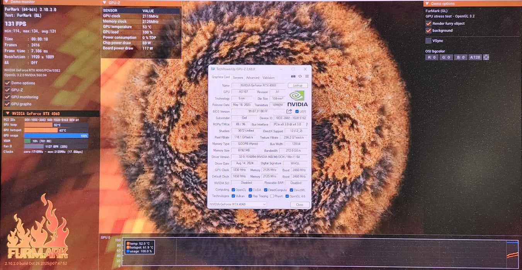Toggle the OpenCL checkbox

pyautogui.click(x=233, y=190)
